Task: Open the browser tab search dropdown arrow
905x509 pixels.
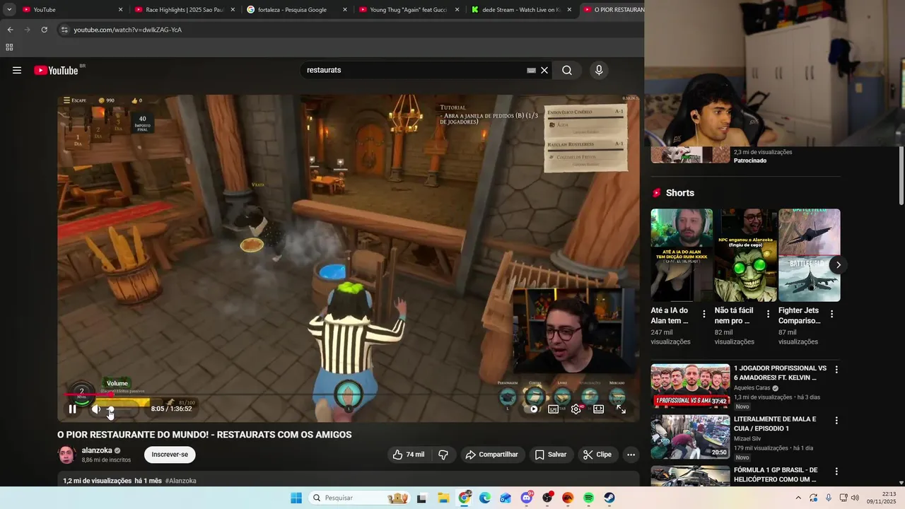Action: (x=9, y=10)
